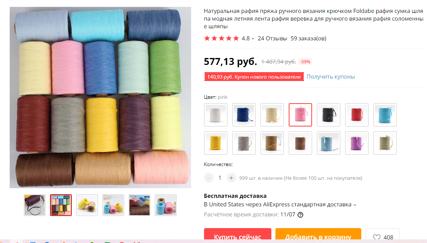Open the last thumbnail in the gallery
This screenshot has height=243, width=427.
point(166,205)
